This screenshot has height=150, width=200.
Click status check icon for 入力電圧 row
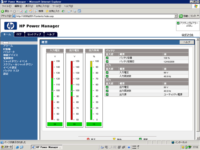(x=107, y=72)
